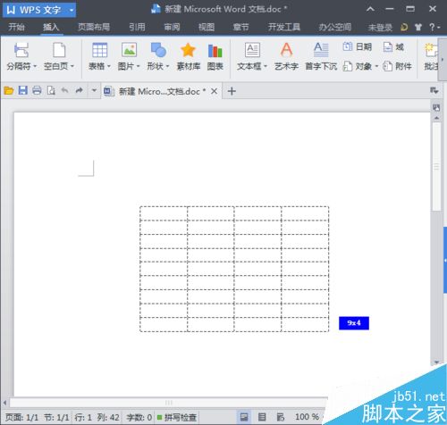The height and width of the screenshot is (425, 447).
Task: Click the 行: 1 row status entry
Action: pos(83,417)
